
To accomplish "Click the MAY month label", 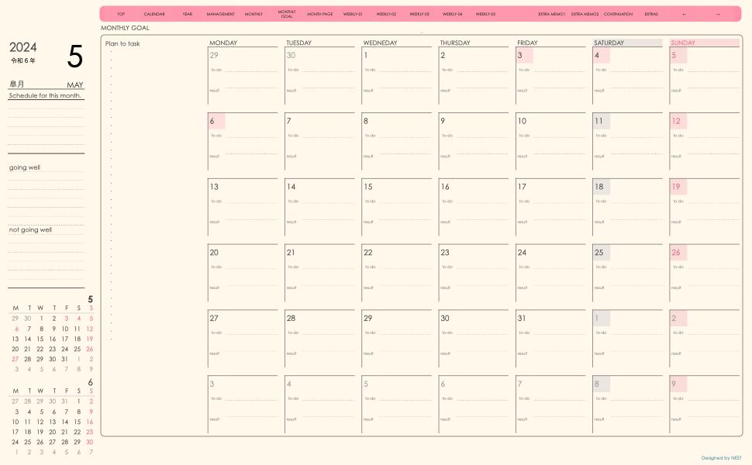I will (75, 84).
